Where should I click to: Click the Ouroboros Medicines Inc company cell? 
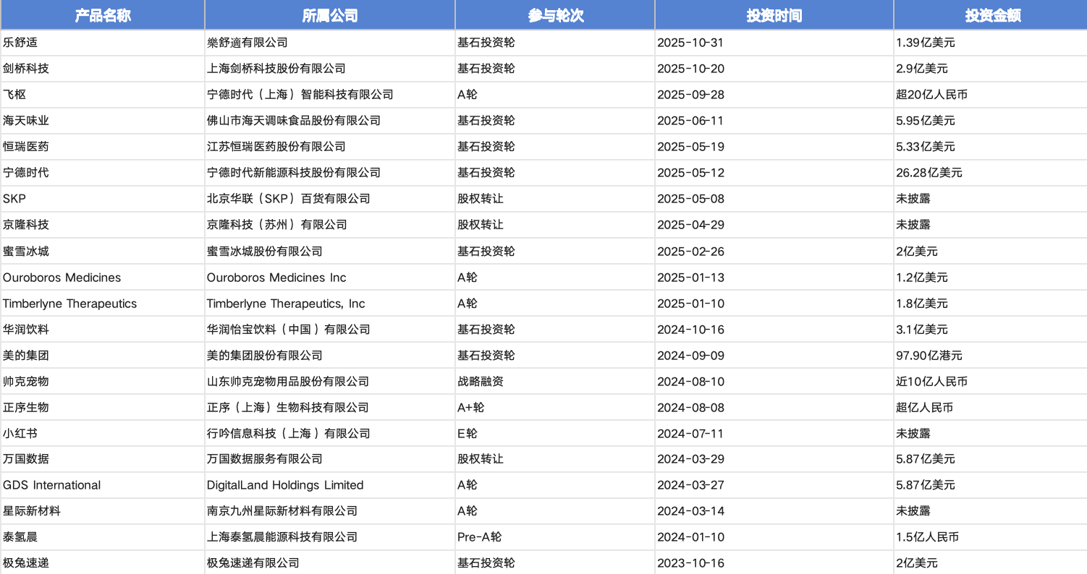point(276,278)
